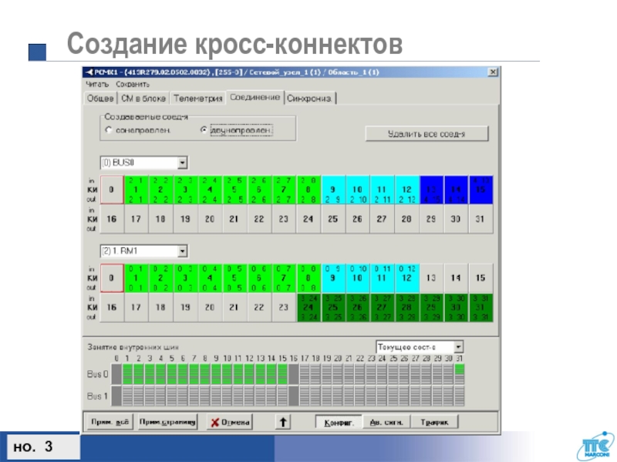This screenshot has width=617, height=462.
Task: Click Bus 1 occupancy column 31 grey cell
Action: tap(459, 396)
